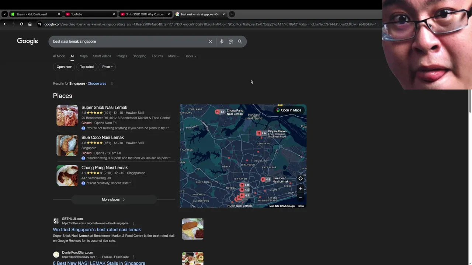472x265 pixels.
Task: Click the Blue Coco Nasi Lemak thumbnail
Action: click(x=67, y=146)
